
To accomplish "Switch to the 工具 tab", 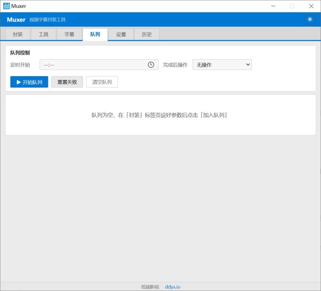I will click(43, 35).
